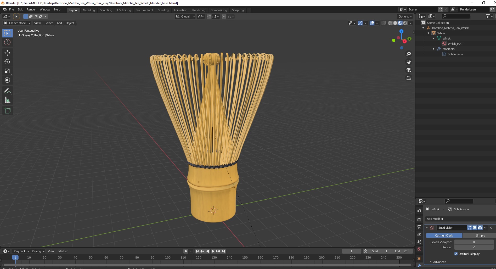496x269 pixels.
Task: Open the Render menu
Action: click(x=31, y=9)
